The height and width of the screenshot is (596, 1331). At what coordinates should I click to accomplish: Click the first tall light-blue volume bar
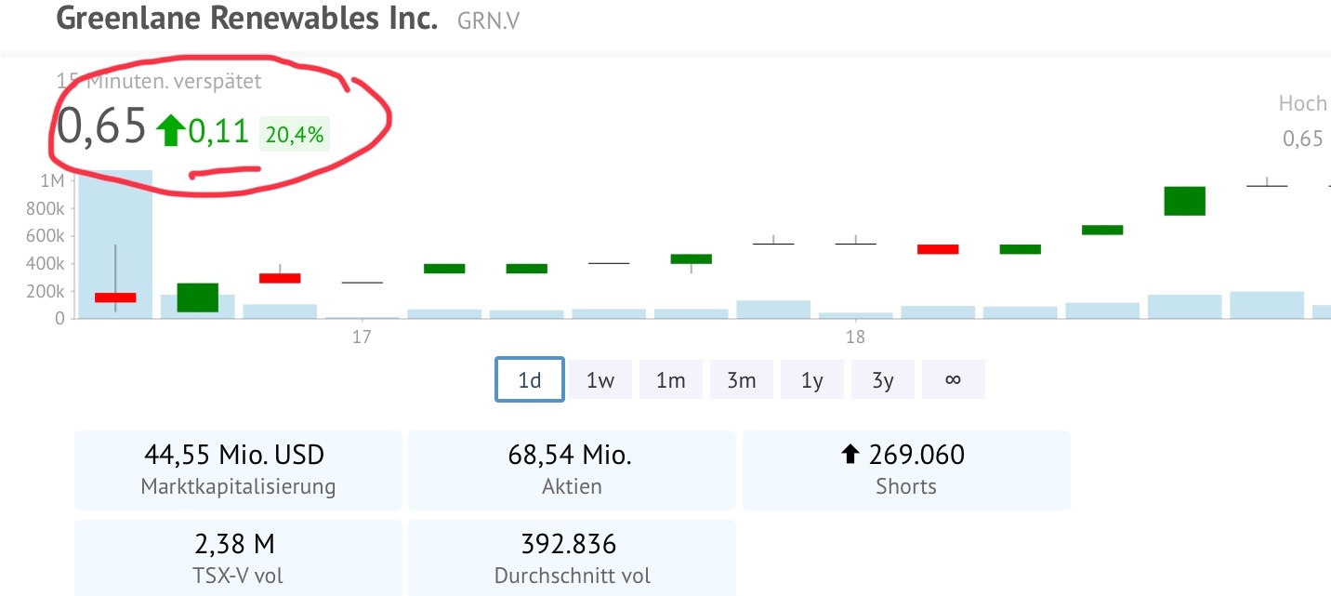115,244
